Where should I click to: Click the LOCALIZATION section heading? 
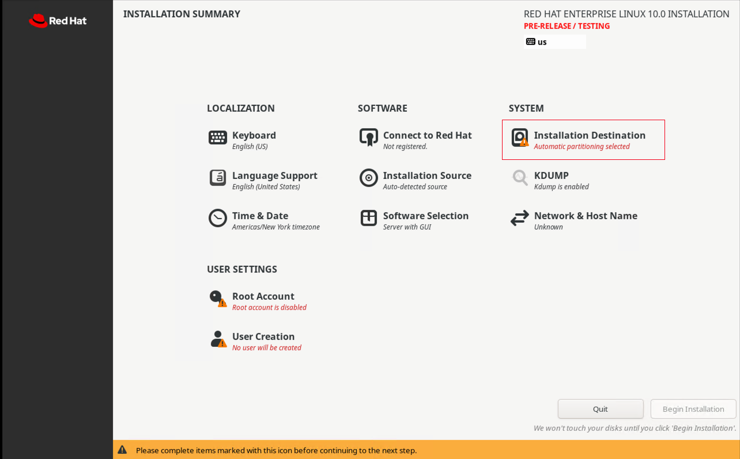(241, 108)
